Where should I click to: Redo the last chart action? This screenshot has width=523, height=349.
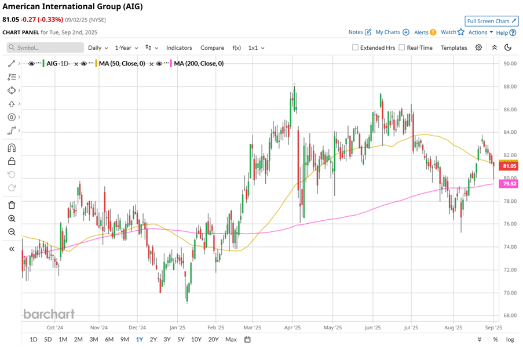pyautogui.click(x=12, y=188)
